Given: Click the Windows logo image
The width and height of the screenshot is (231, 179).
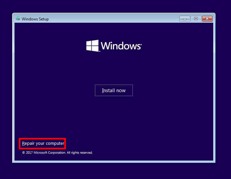Looking at the screenshot, I should pos(114,46).
